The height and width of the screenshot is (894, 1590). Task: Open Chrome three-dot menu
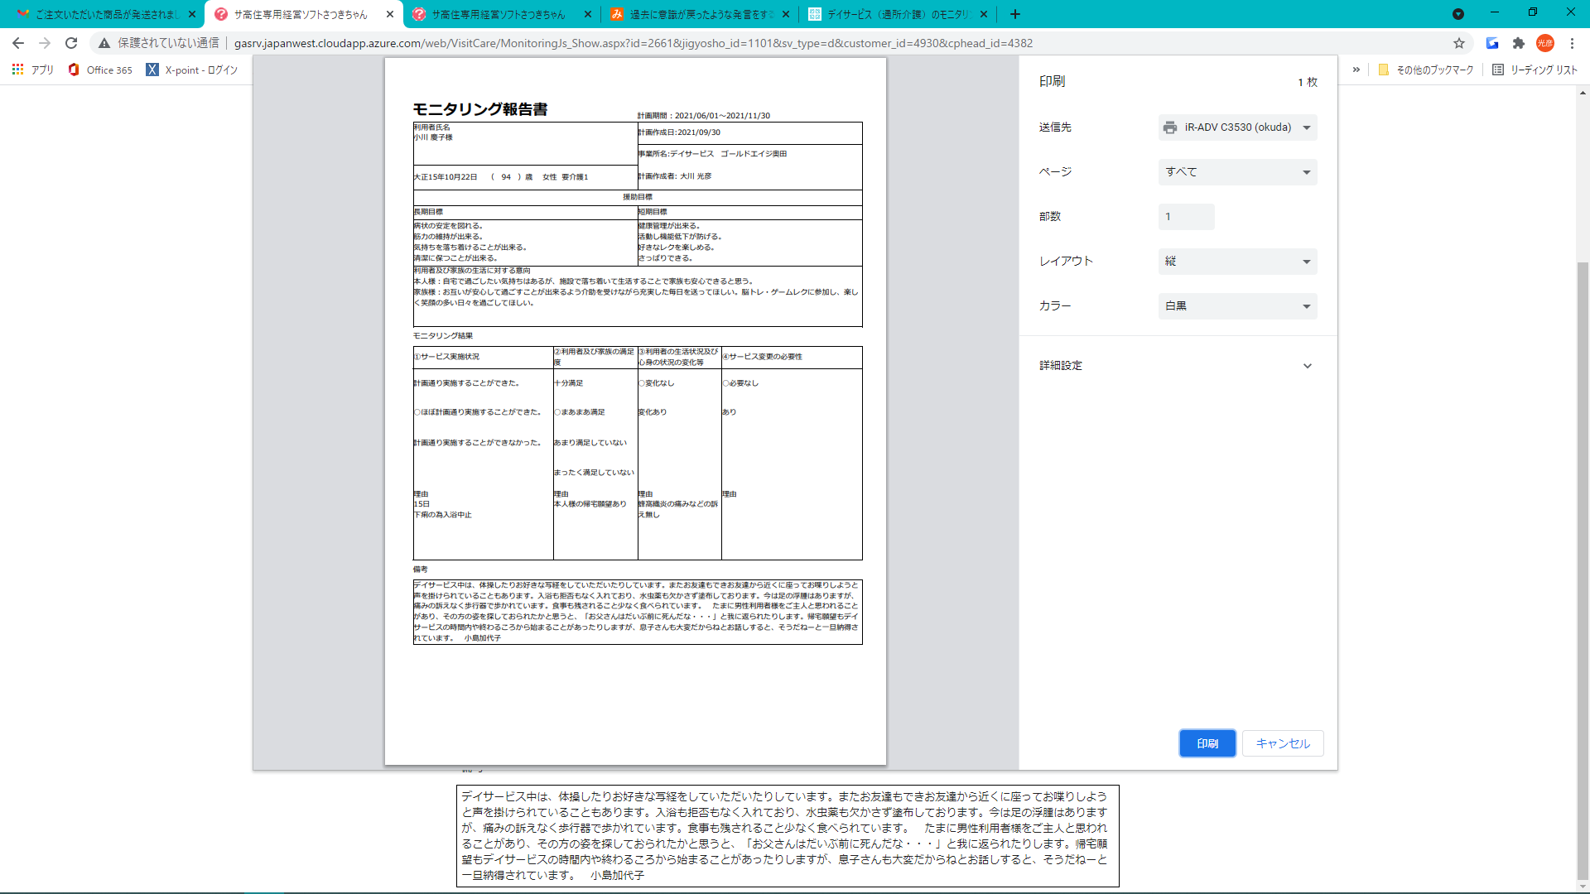point(1572,43)
